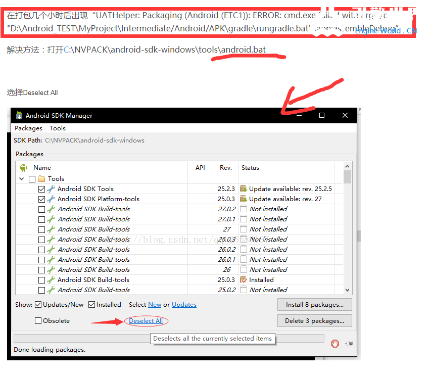Open the Packages menu
431x377 pixels.
pyautogui.click(x=28, y=128)
